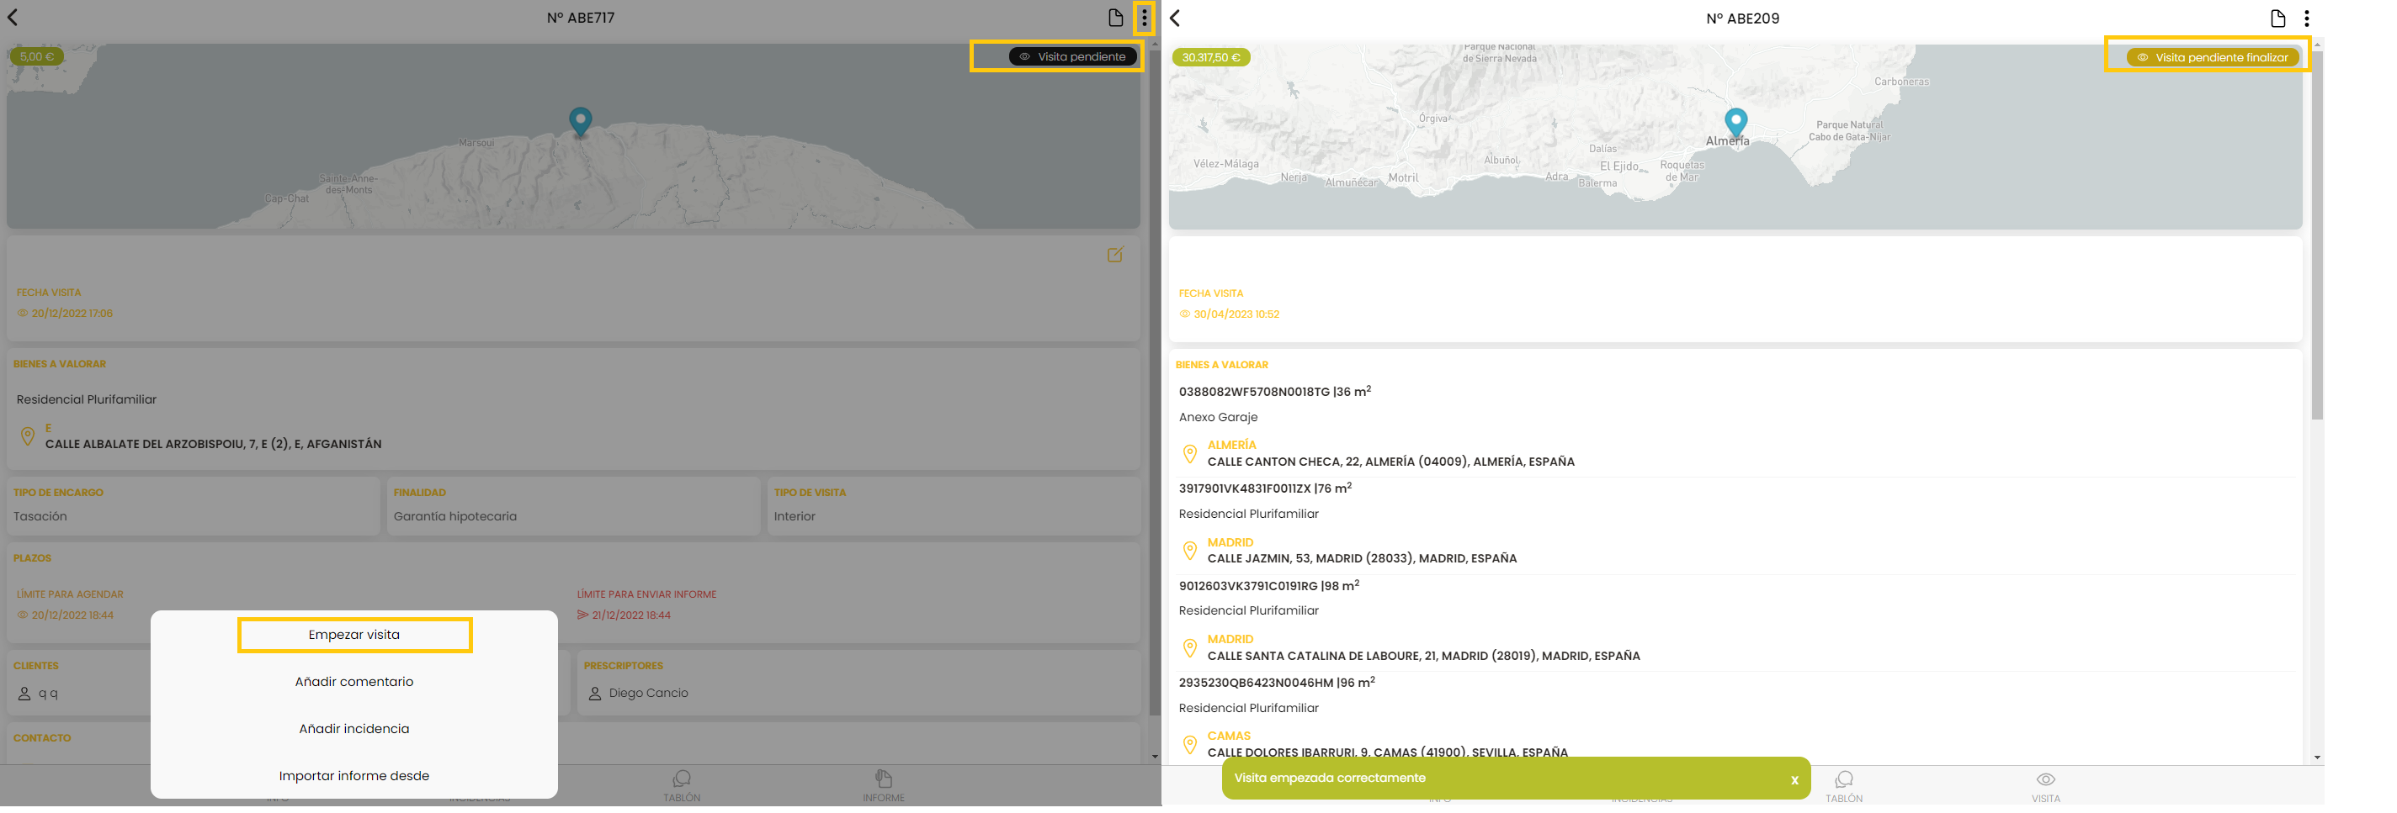Dismiss Visita empezada correctamente notification
This screenshot has width=2397, height=813.
[x=1794, y=780]
